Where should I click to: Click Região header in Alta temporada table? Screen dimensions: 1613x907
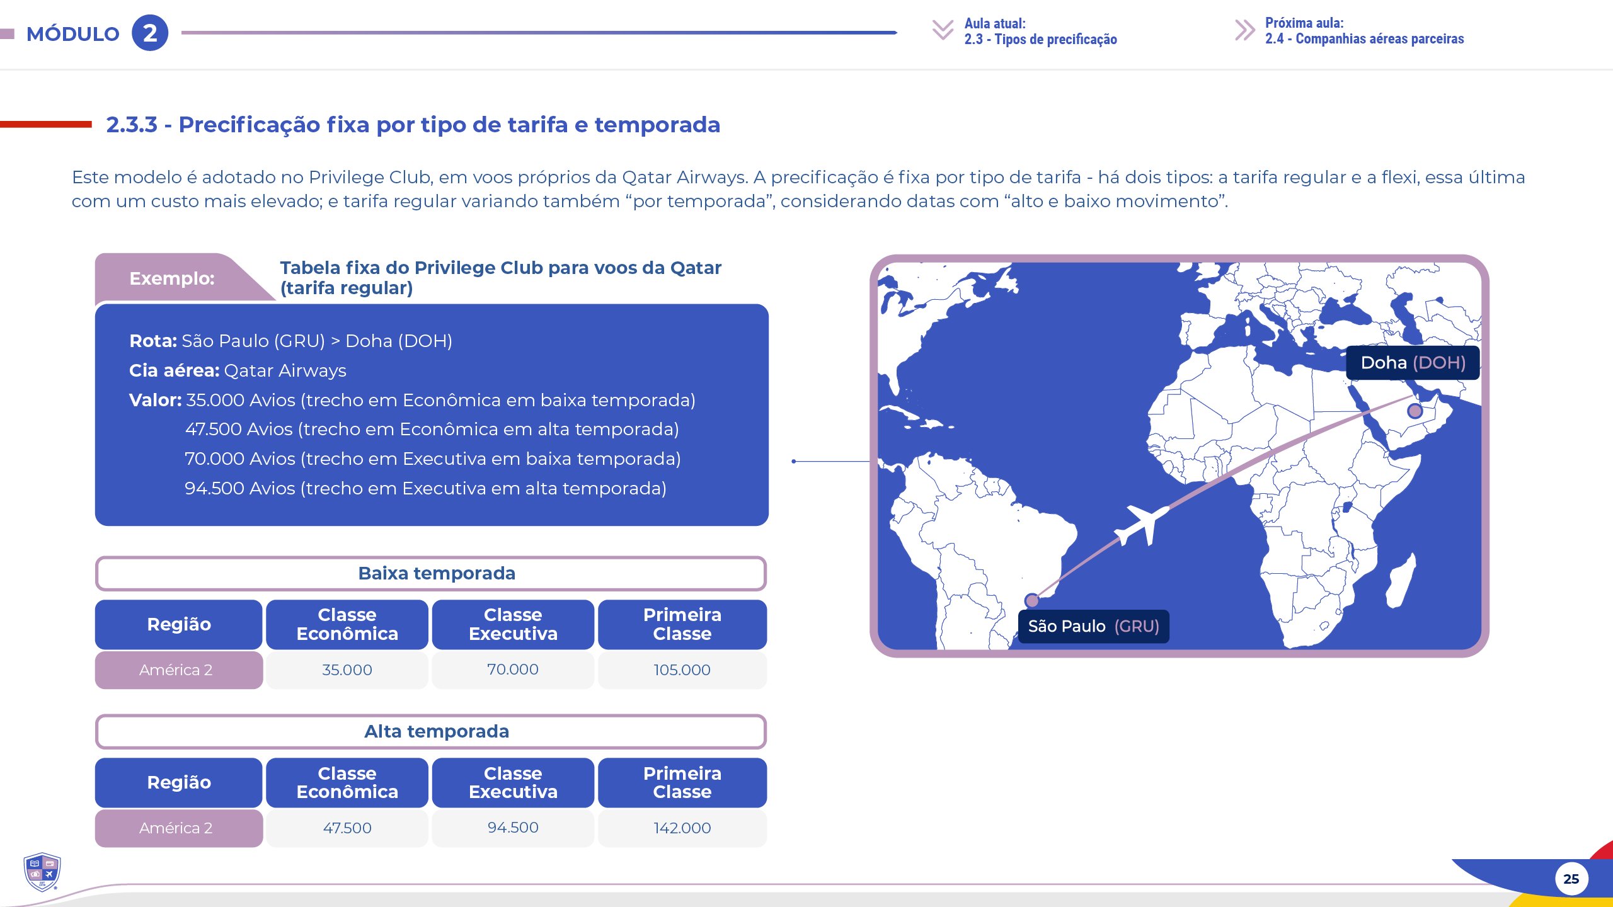pos(179,782)
